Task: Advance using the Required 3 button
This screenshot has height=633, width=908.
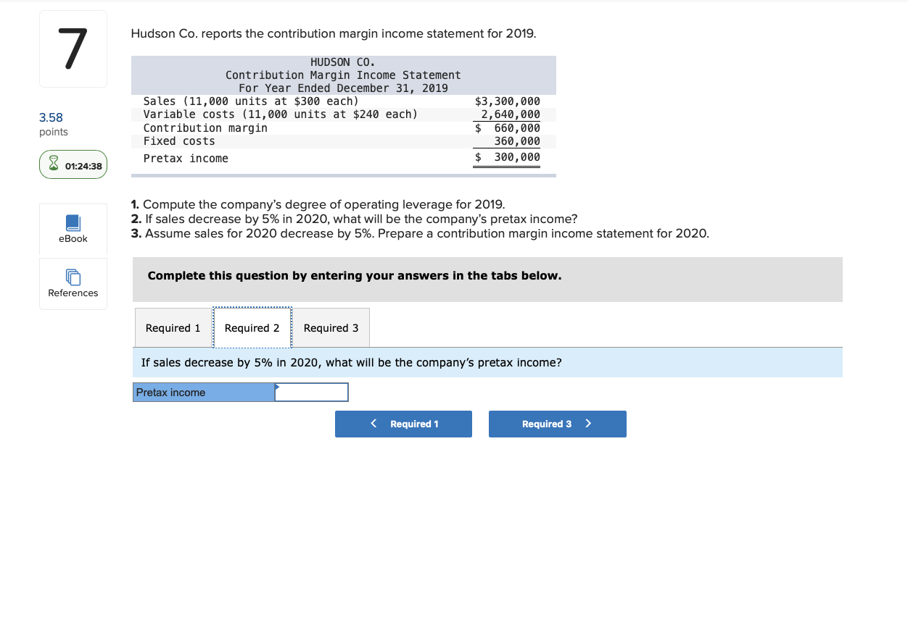Action: click(557, 424)
